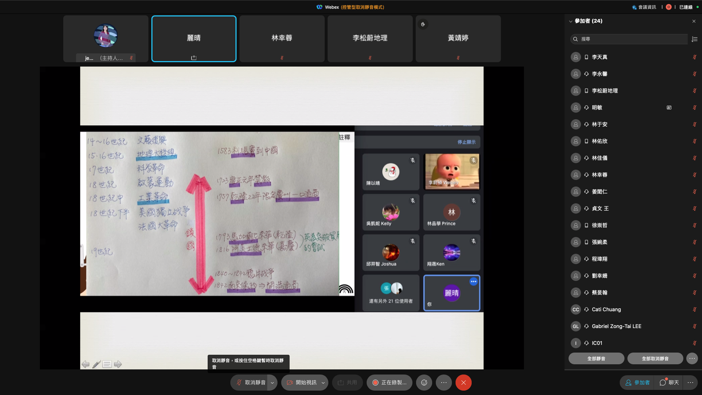This screenshot has height=395, width=702.
Task: Click the previous slide arrow icon
Action: coord(86,364)
